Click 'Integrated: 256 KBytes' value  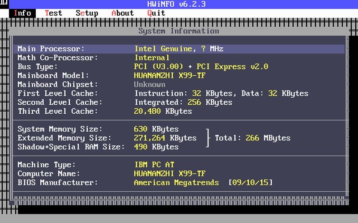point(183,103)
